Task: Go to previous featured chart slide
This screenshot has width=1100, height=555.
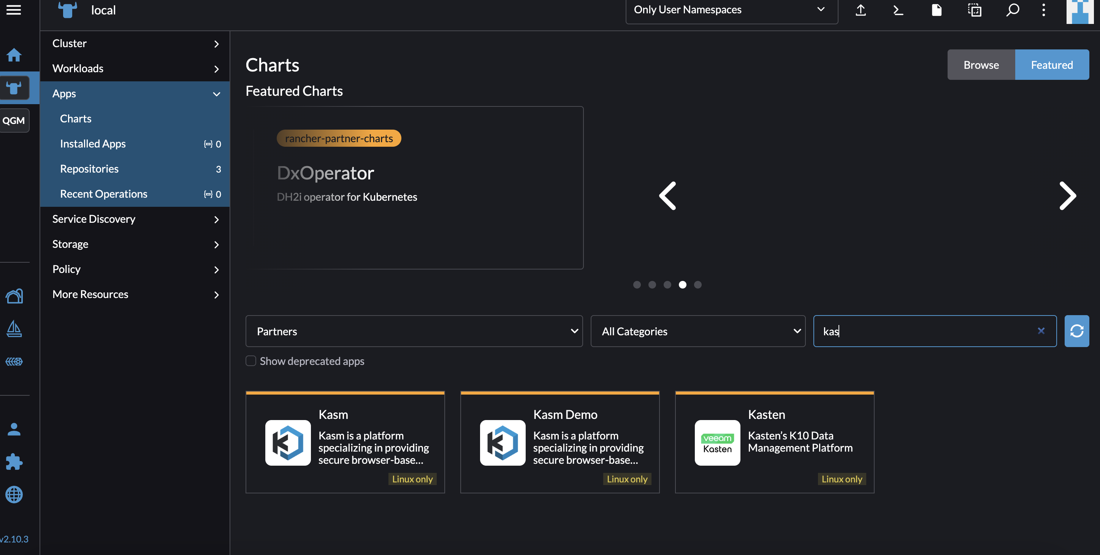Action: [667, 196]
